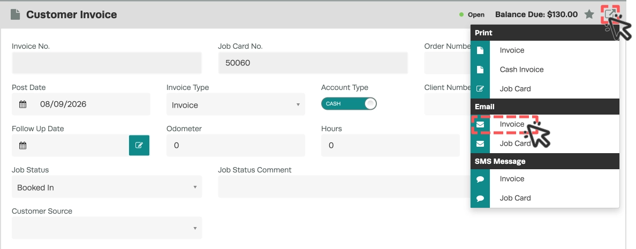The height and width of the screenshot is (249, 636).
Task: Choose Invoice under SMS Message section
Action: [512, 179]
